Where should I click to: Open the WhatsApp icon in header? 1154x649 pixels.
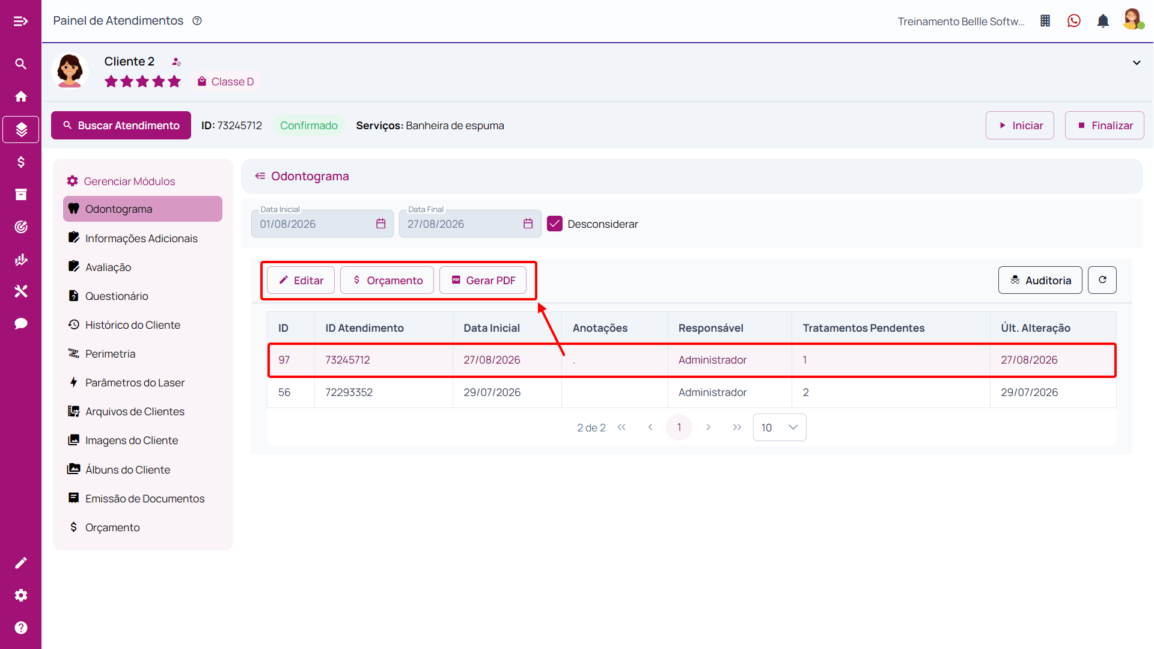[x=1073, y=21]
